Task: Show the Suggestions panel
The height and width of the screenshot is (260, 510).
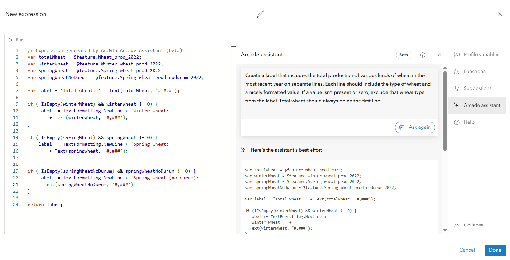Action: coord(477,88)
